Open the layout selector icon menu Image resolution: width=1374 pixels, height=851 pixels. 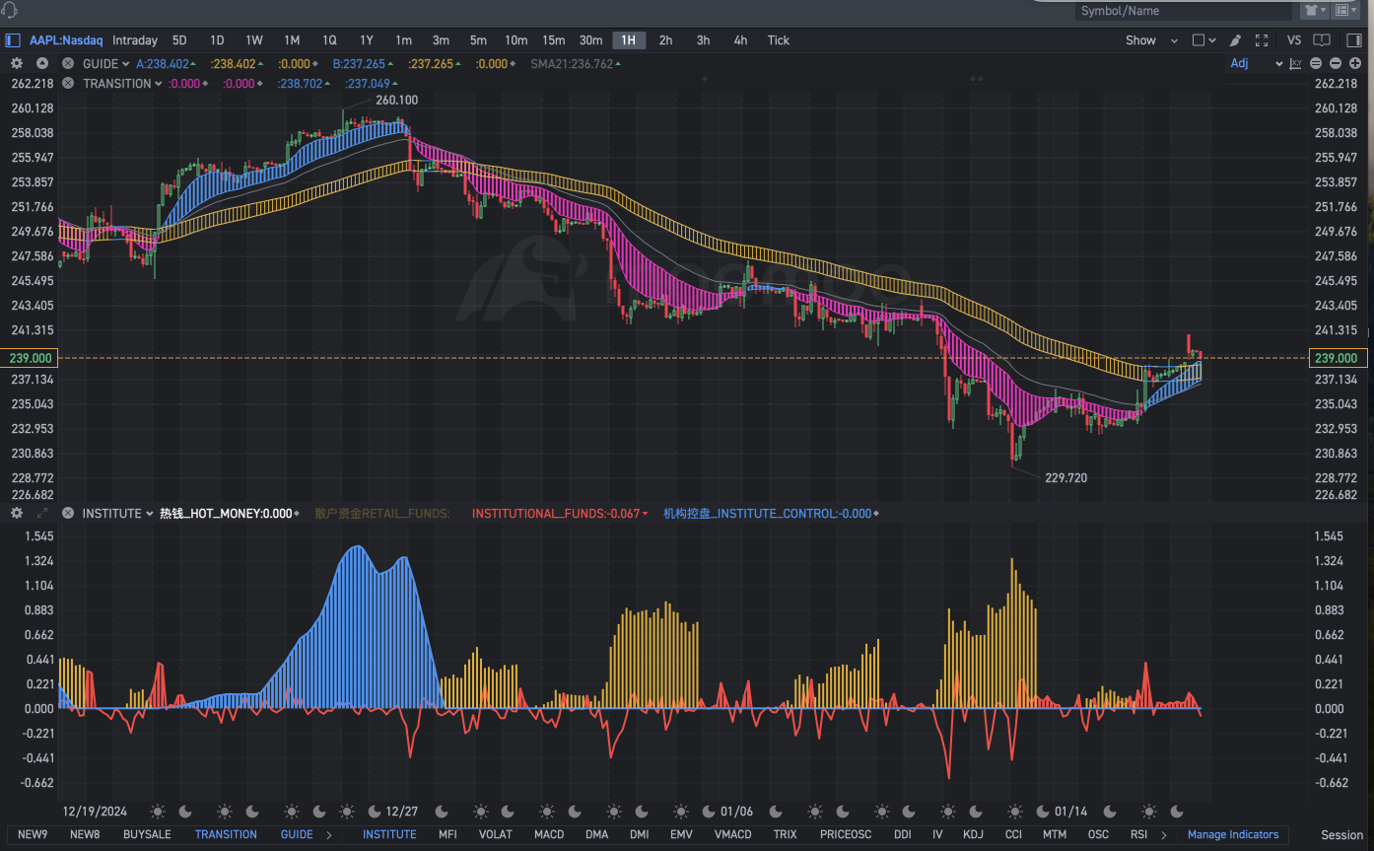[1346, 11]
